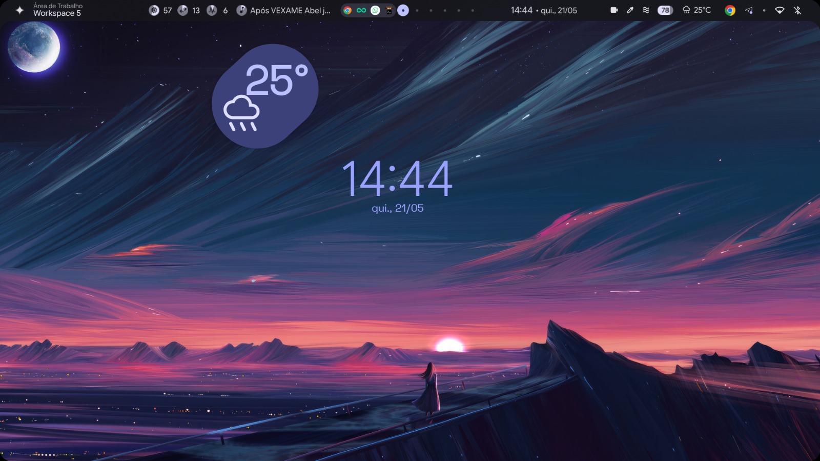Open the Wi-Fi network menu
The height and width of the screenshot is (461, 820).
point(780,10)
